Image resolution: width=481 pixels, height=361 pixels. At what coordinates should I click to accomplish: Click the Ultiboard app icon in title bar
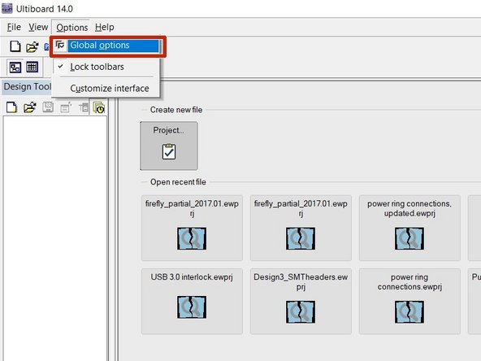(x=6, y=8)
